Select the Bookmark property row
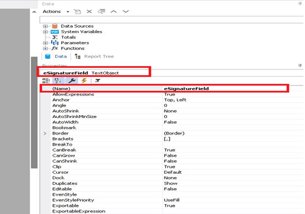Viewport: 305px width, 214px height. [x=172, y=127]
